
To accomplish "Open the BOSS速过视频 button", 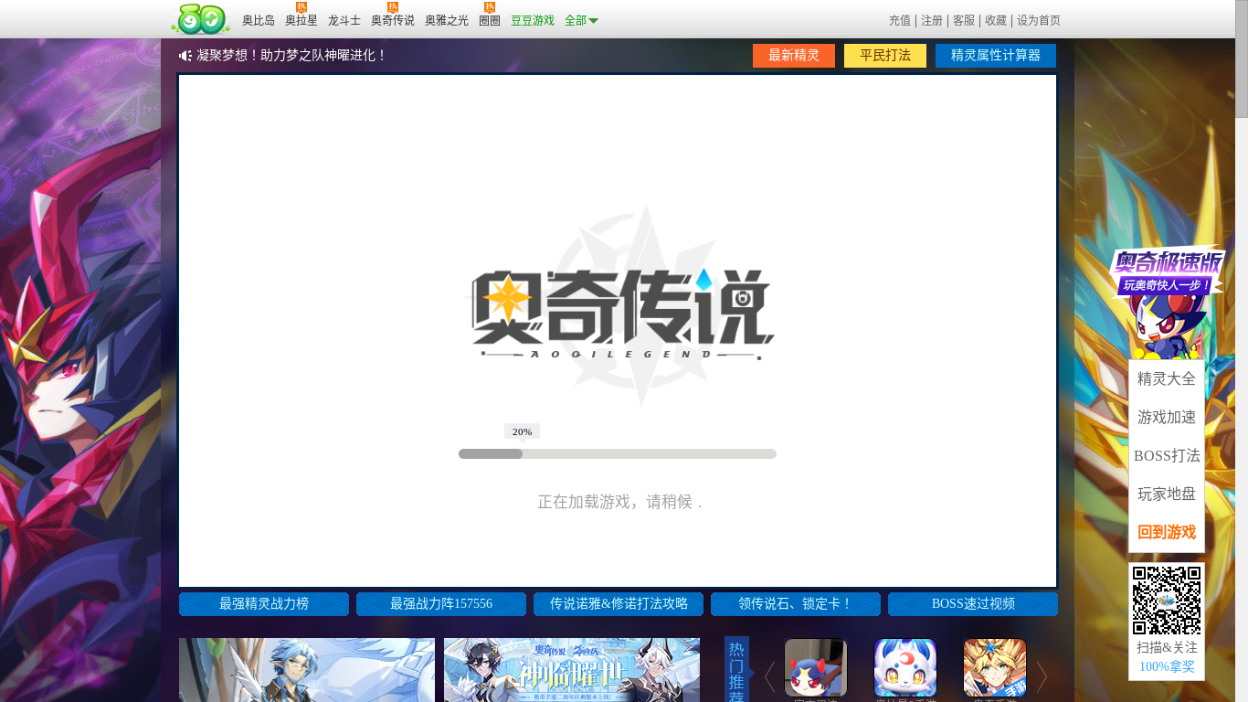I will click(973, 604).
